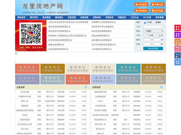Open 新房楼盘 menu item
The width and height of the screenshot is (181, 135).
coord(47,17)
